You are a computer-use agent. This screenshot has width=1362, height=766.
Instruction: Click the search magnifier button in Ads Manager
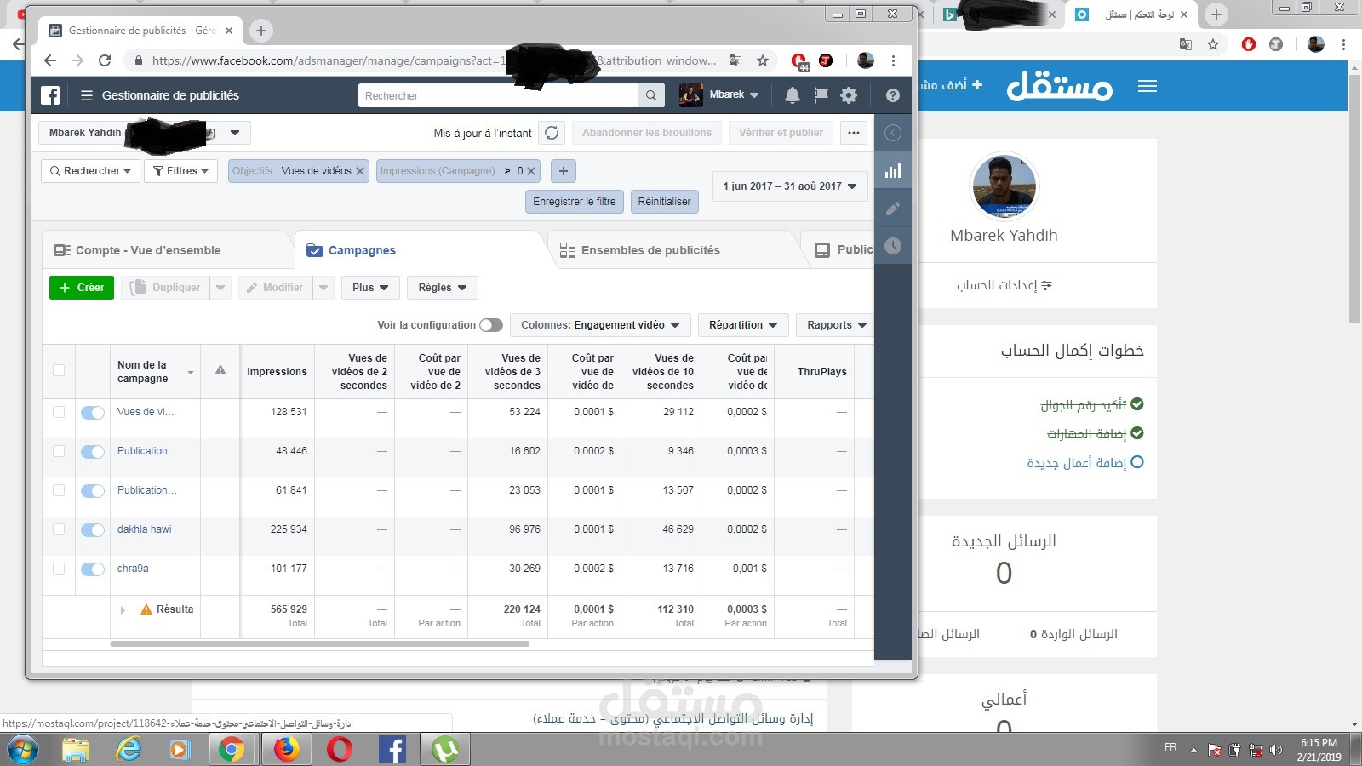point(651,95)
